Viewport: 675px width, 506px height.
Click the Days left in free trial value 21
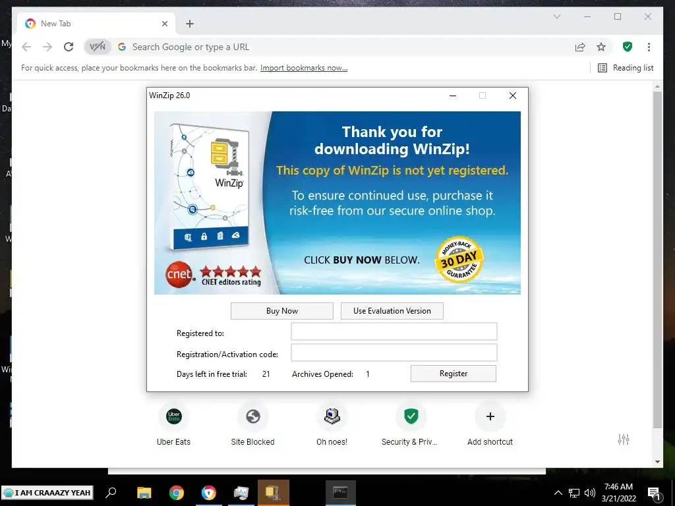(266, 374)
